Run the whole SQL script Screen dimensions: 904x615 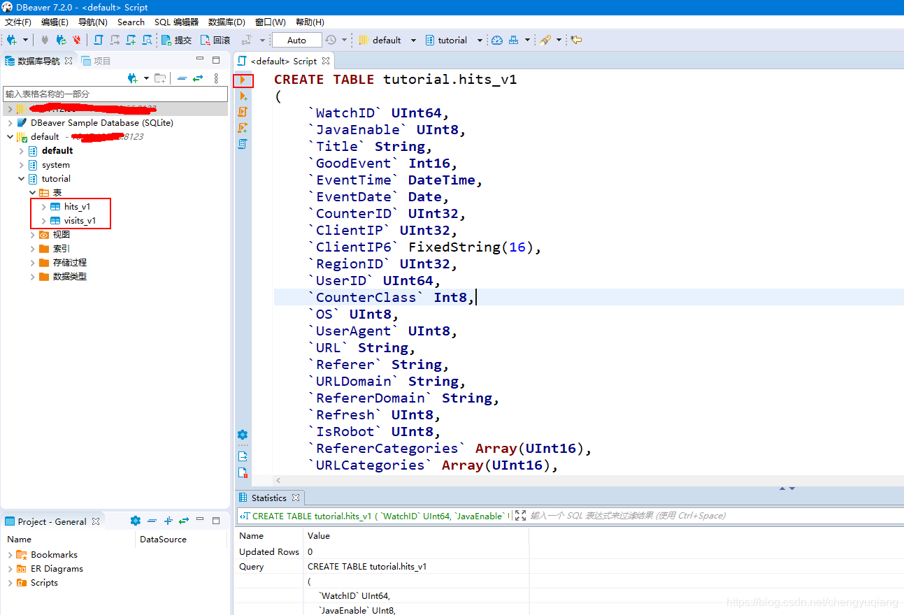click(243, 112)
